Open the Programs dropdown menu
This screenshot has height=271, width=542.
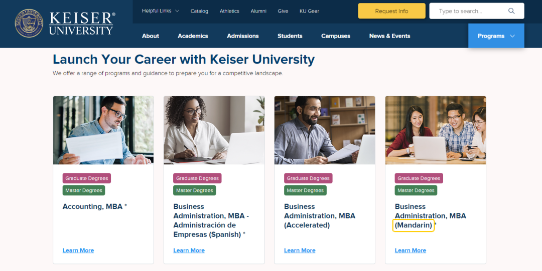click(x=496, y=36)
